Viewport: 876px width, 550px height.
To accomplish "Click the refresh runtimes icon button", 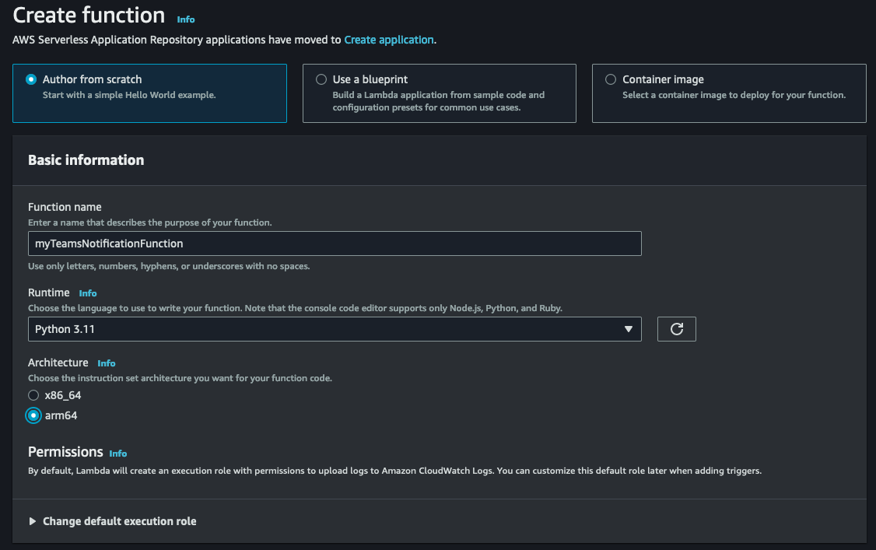I will coord(676,329).
